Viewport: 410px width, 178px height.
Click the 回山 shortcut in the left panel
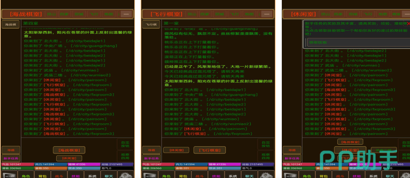pyautogui.click(x=51, y=14)
